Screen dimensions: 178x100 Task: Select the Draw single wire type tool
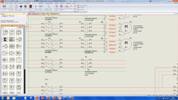pos(11,8)
